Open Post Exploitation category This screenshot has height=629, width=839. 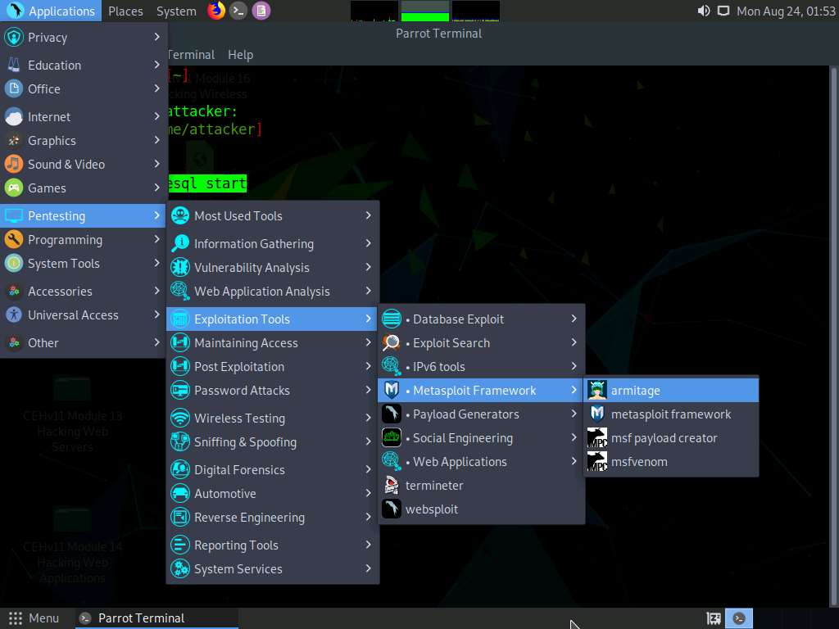click(273, 366)
